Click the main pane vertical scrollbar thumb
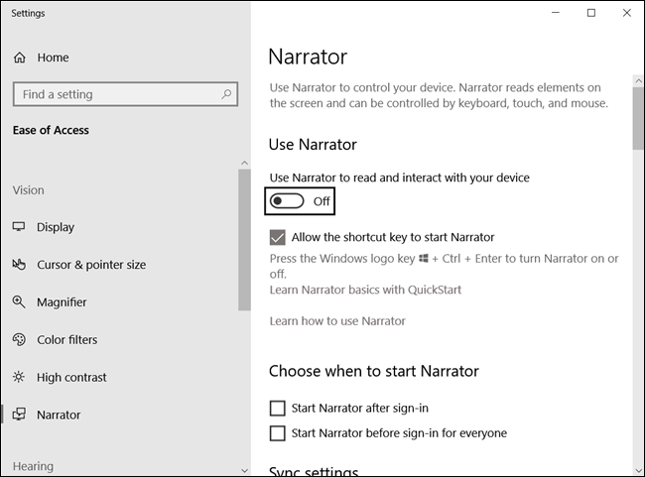Image resolution: width=645 pixels, height=477 pixels. pyautogui.click(x=638, y=118)
